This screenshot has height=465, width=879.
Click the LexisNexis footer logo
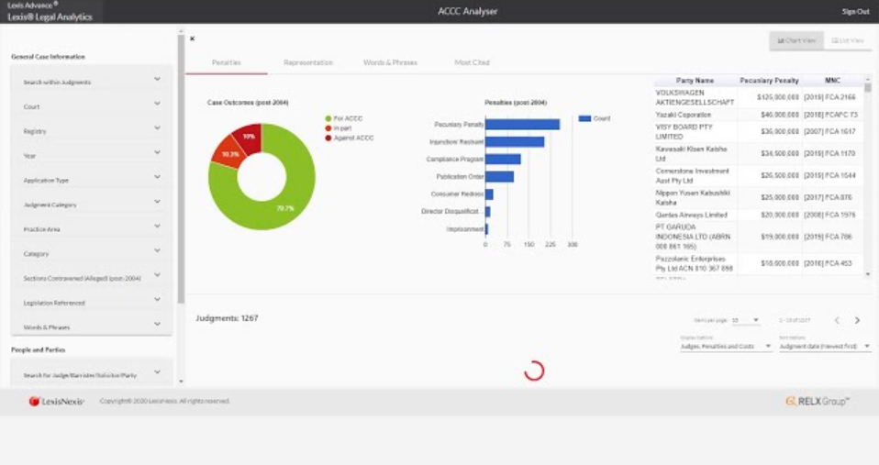[x=57, y=401]
